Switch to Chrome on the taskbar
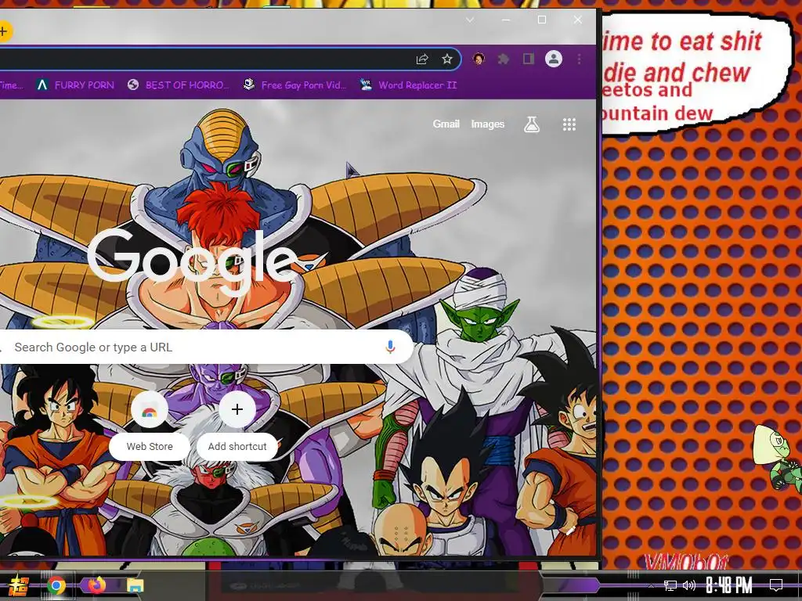 [x=56, y=585]
